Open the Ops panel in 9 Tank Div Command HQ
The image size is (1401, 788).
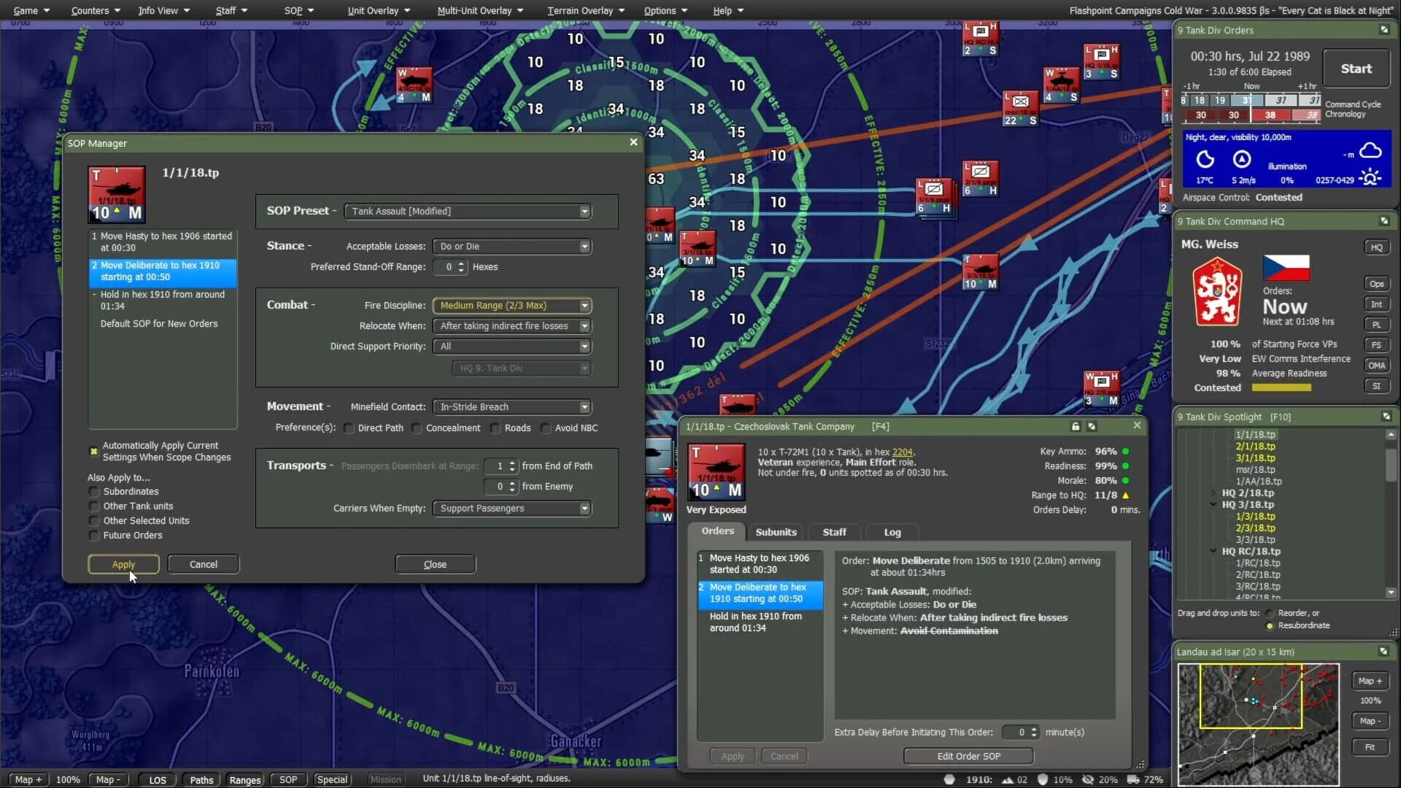(x=1377, y=283)
